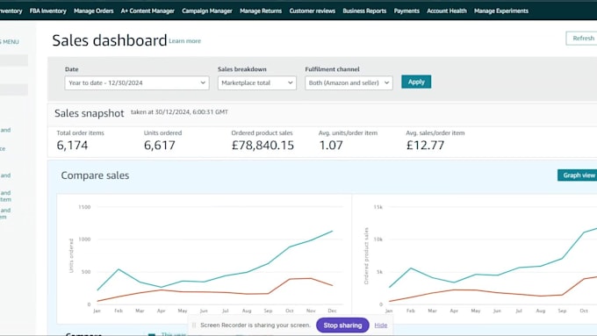Click the Hide link in sharing bar

pyautogui.click(x=381, y=325)
